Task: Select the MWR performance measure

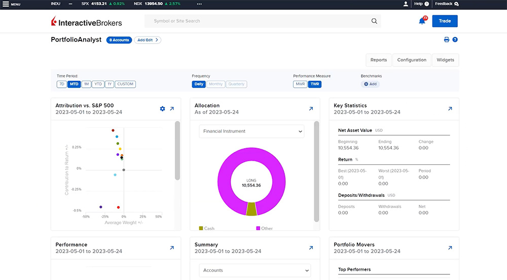Action: tap(300, 84)
